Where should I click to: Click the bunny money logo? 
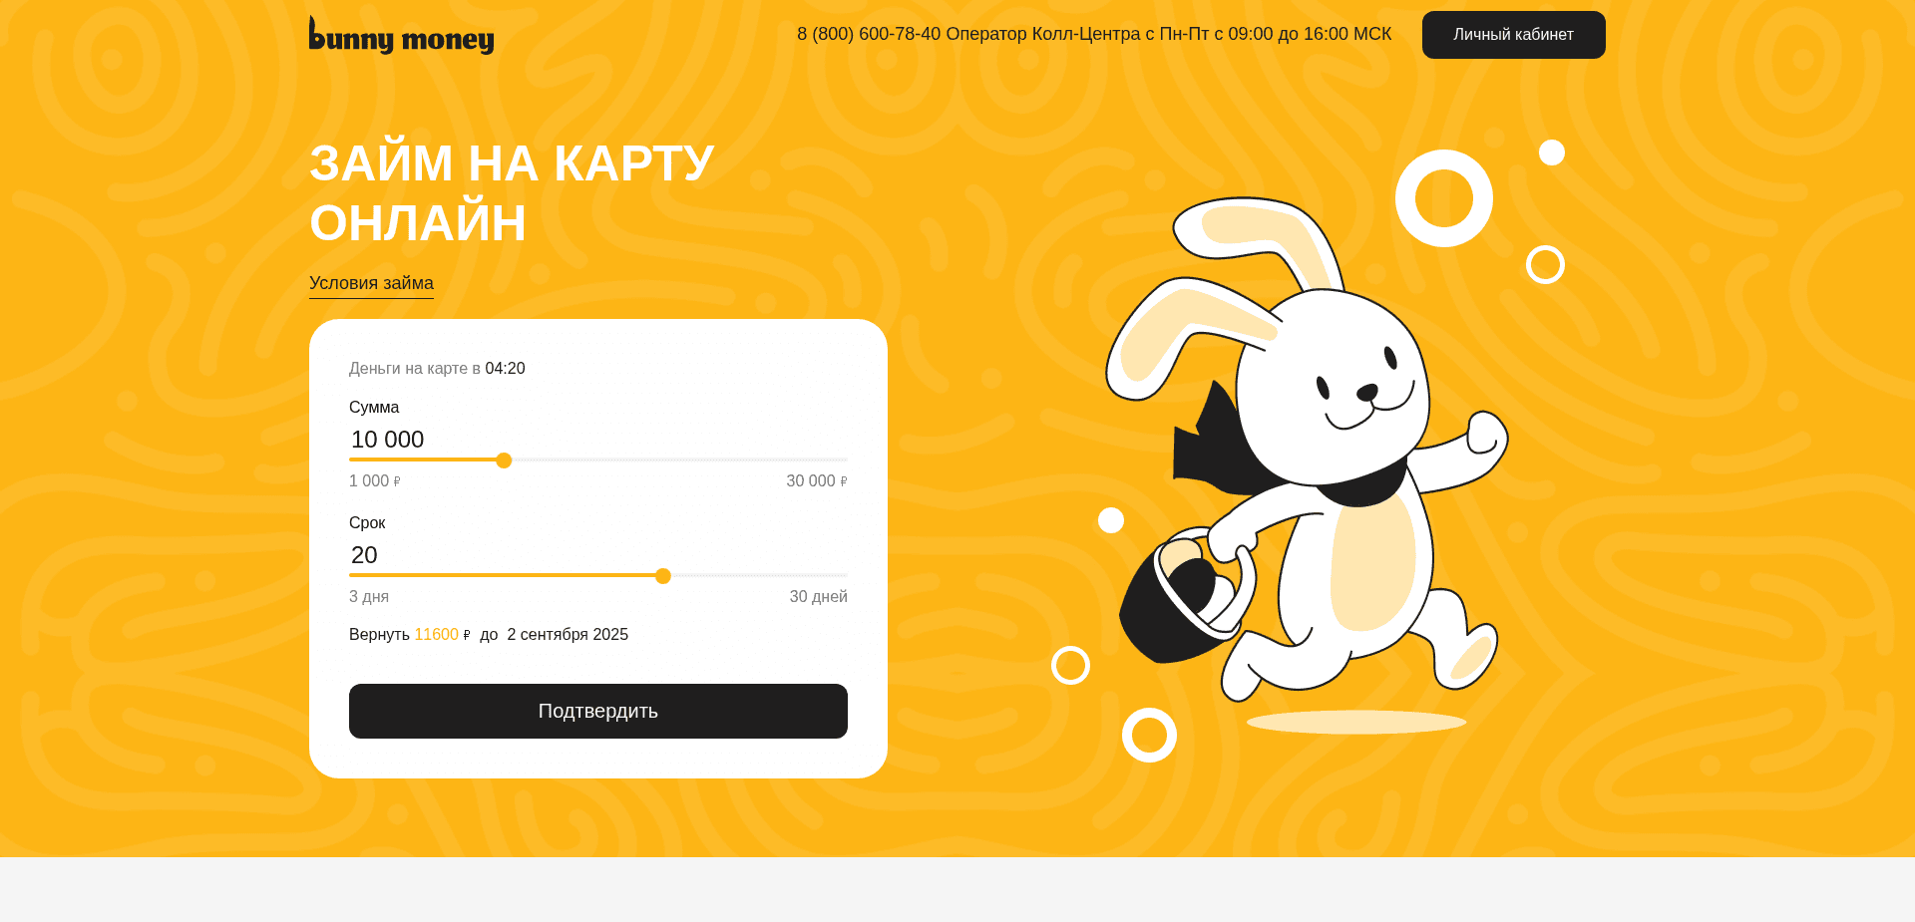(x=401, y=35)
